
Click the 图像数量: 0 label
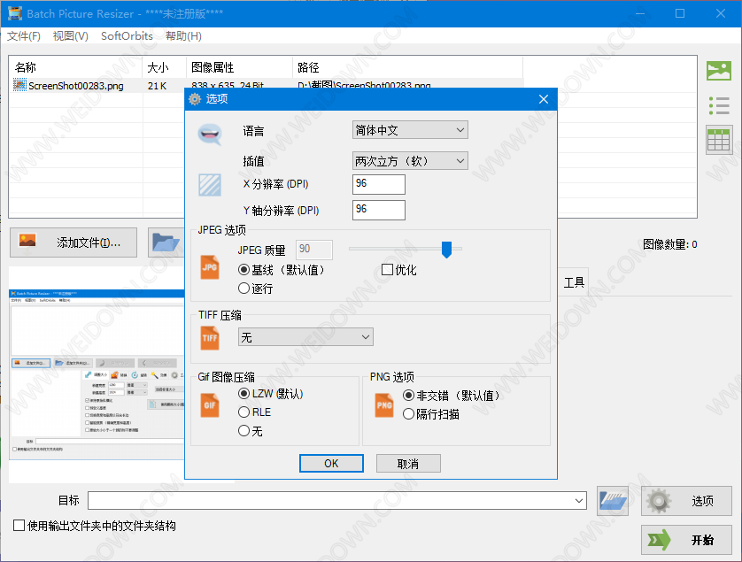click(669, 244)
